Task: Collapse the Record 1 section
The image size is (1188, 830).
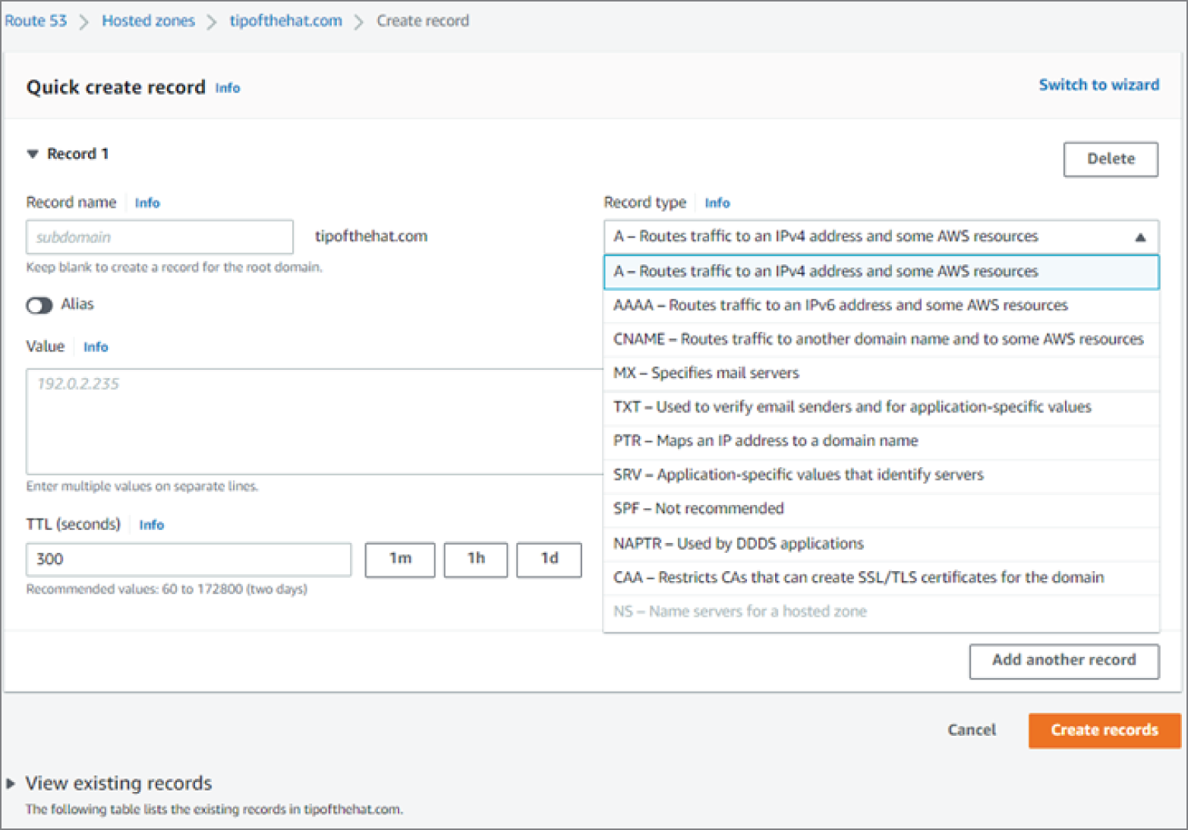Action: pos(33,154)
